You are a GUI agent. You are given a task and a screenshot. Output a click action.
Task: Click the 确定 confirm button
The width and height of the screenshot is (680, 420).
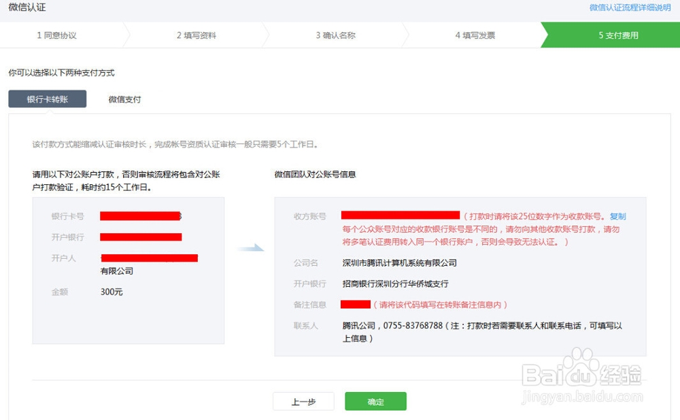click(x=375, y=401)
